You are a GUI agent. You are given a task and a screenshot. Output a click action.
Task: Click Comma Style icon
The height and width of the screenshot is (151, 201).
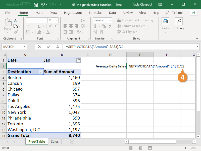pyautogui.click(x=110, y=26)
